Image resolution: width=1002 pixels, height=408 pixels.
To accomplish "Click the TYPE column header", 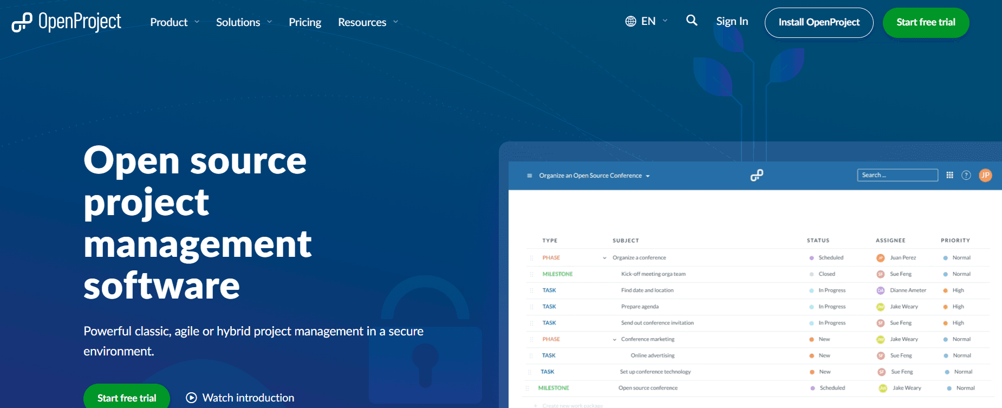I will (550, 241).
